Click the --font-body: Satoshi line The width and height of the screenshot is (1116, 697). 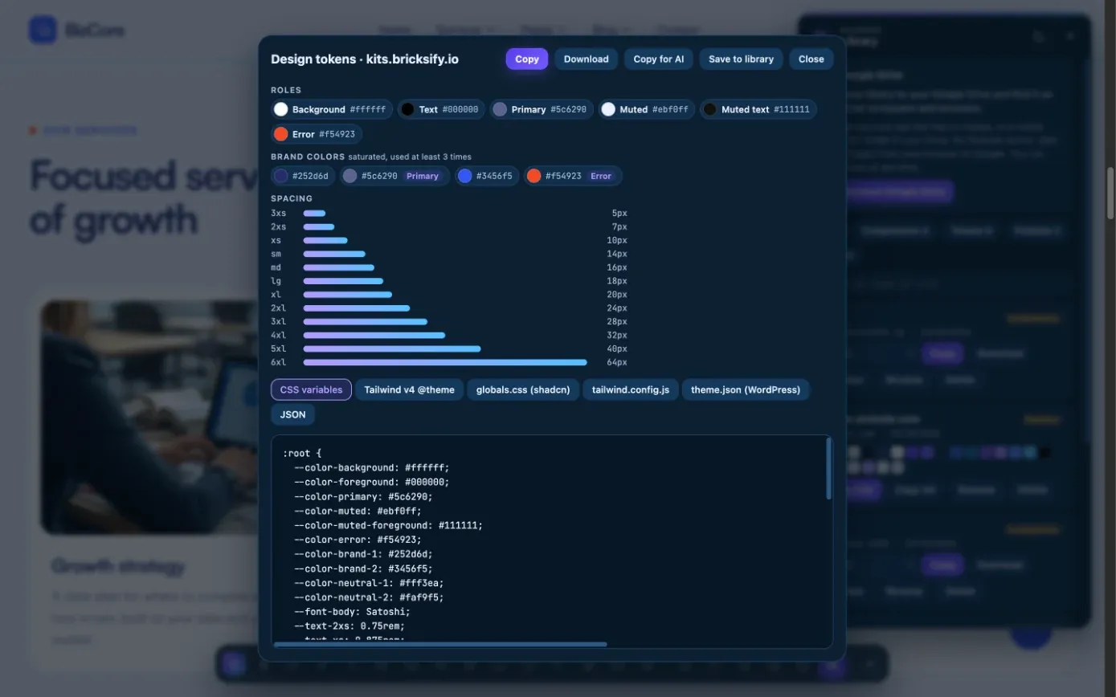352,611
